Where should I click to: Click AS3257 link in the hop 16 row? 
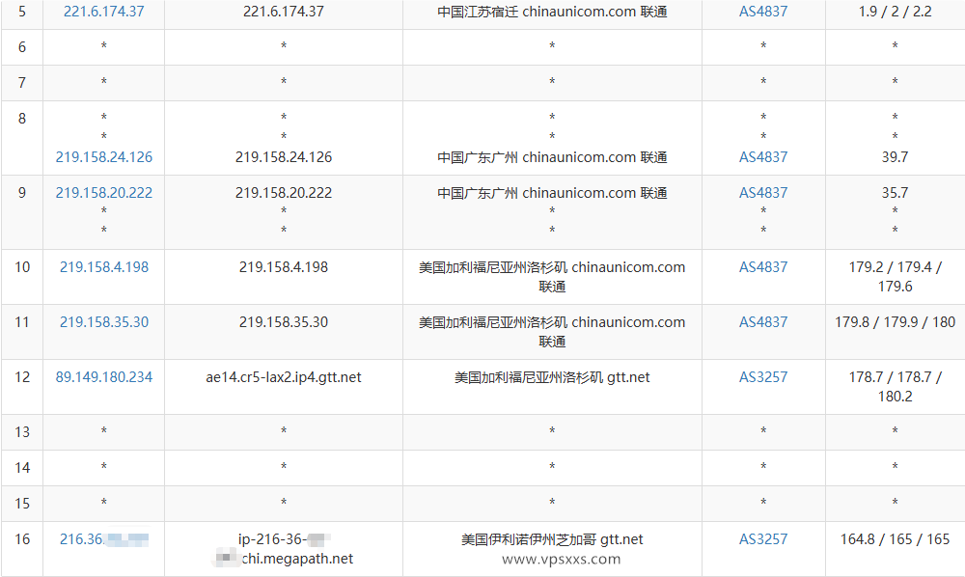(x=763, y=539)
